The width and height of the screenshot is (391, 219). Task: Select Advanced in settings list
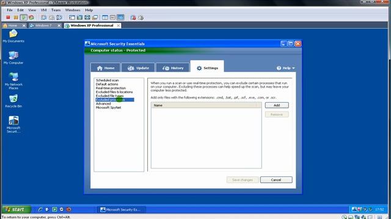[103, 104]
